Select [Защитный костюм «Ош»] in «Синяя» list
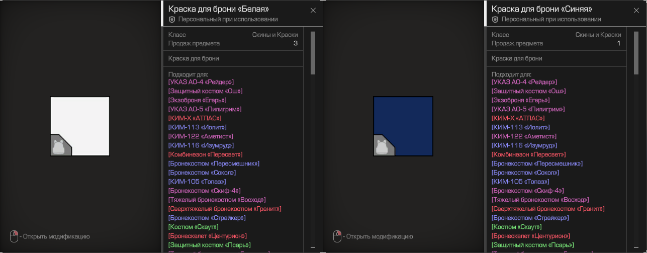The width and height of the screenshot is (647, 253). pos(529,91)
